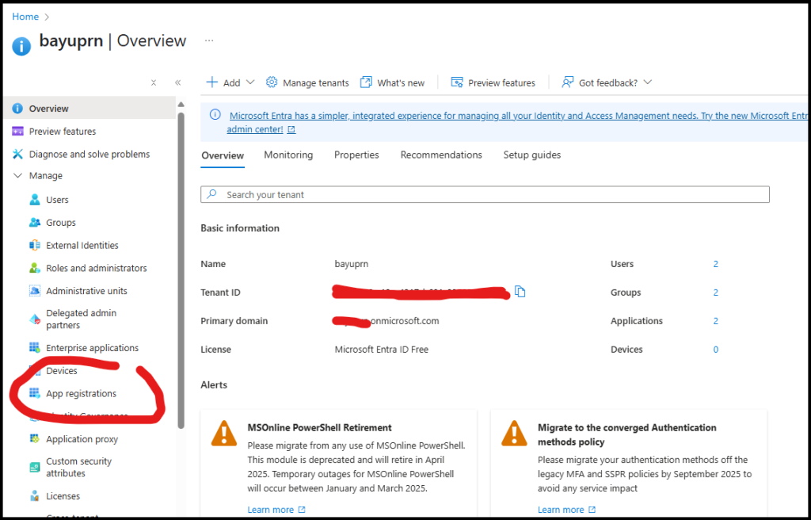Copy the Tenant ID to clipboard

point(520,292)
